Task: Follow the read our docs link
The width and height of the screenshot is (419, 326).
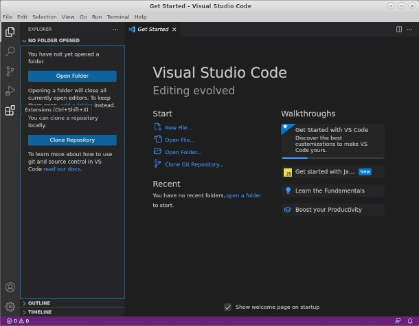Action: 61,169
